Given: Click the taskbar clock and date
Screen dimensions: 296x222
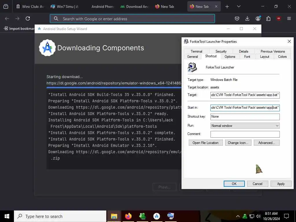Looking at the screenshot, I should [x=271, y=216].
